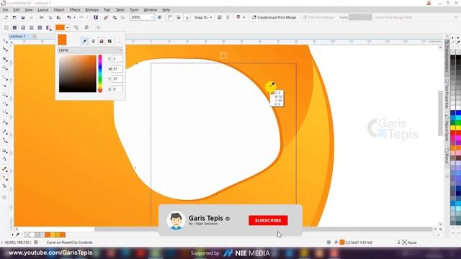Screen dimensions: 461x259
Task: Select the Zoom tool in the toolbox
Action: pyautogui.click(x=5, y=68)
